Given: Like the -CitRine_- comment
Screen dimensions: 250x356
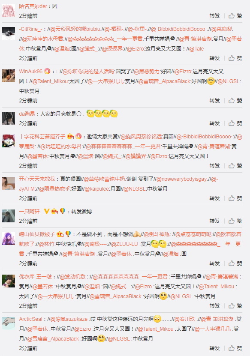Looking at the screenshot, I should 235,58.
